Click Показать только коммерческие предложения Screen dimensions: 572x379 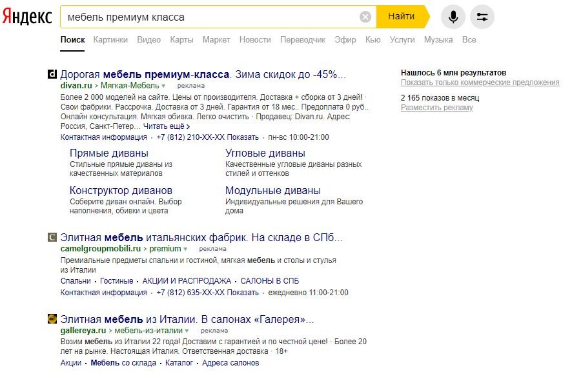[480, 83]
